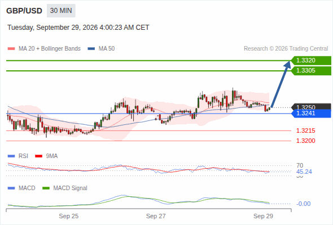Open the Research Trading Central copyright text
Image resolution: width=333 pixels, height=225 pixels.
tap(286, 49)
